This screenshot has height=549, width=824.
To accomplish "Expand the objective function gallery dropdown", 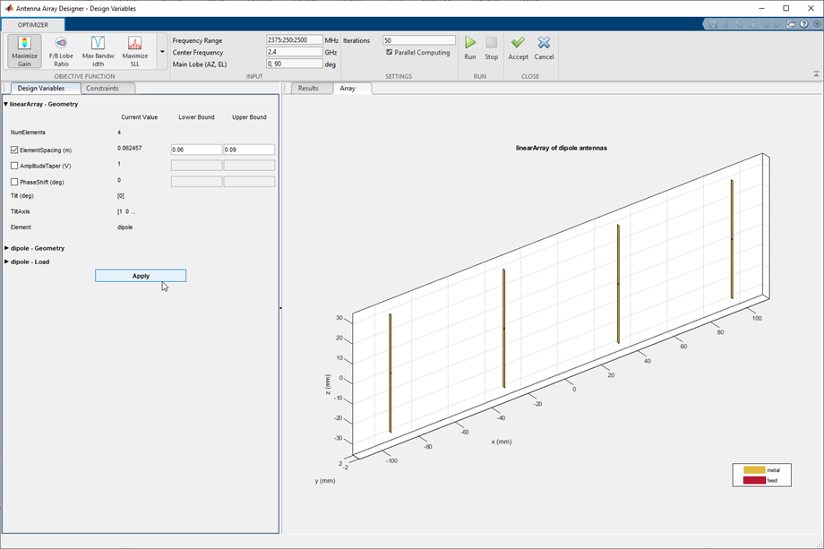I will pyautogui.click(x=162, y=52).
